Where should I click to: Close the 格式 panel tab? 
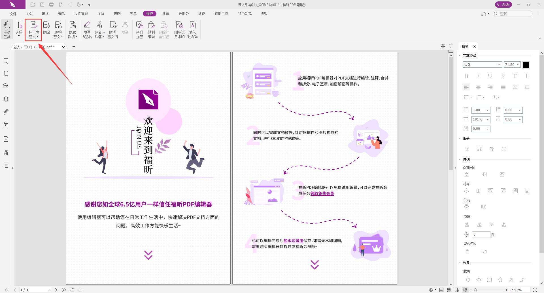click(474, 46)
